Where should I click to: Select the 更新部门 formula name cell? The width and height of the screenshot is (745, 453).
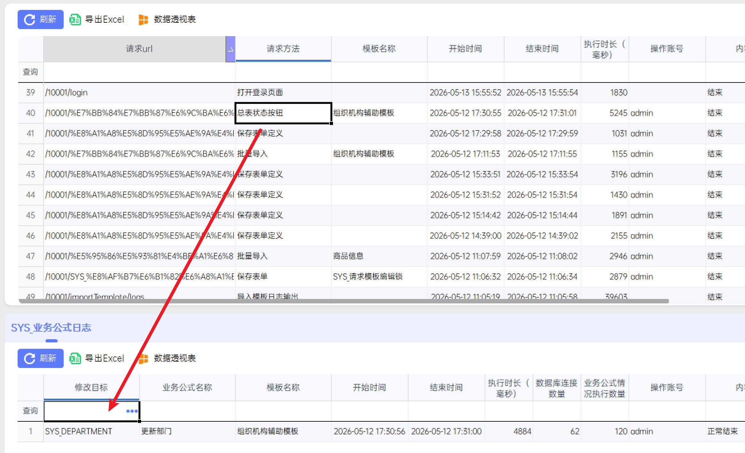[x=187, y=432]
